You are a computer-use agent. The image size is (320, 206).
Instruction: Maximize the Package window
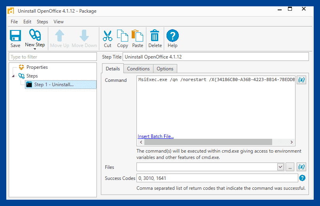click(290, 9)
